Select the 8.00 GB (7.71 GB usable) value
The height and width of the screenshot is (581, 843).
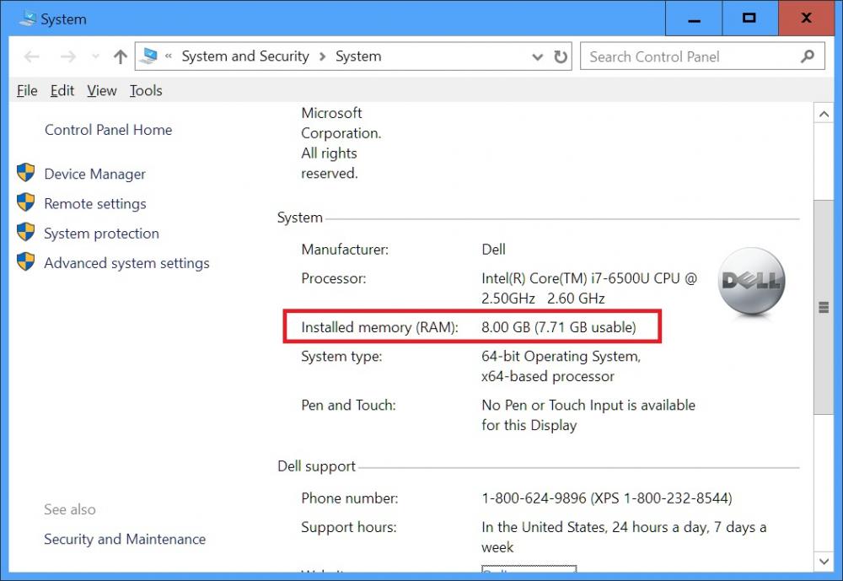(x=559, y=327)
